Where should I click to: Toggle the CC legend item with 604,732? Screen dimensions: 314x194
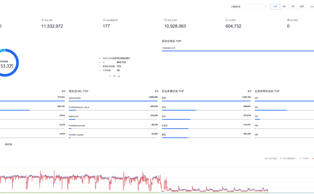pos(112,62)
